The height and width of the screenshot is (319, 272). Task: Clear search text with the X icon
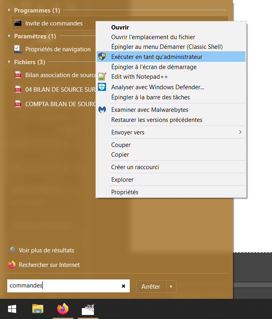click(x=124, y=286)
